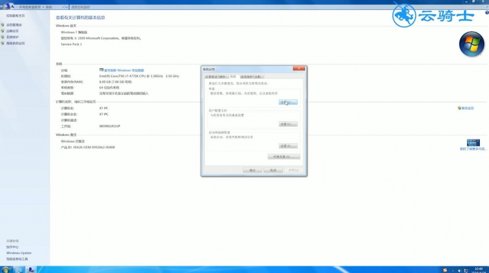Click the network tray icon
The height and width of the screenshot is (273, 489).
point(466,271)
